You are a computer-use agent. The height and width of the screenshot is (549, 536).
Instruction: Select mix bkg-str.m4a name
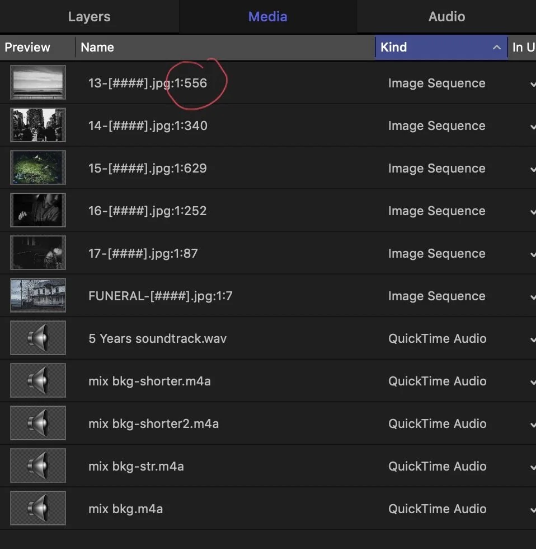click(136, 466)
